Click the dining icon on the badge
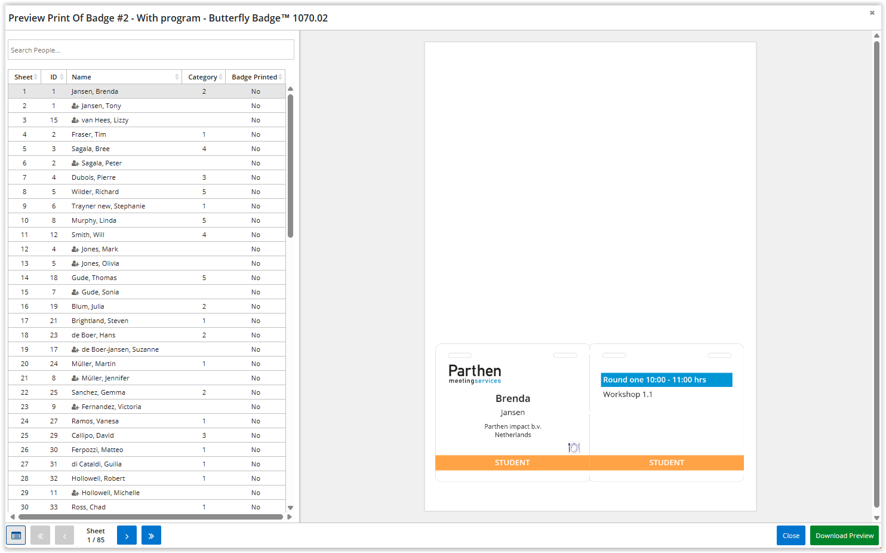The image size is (886, 553). [574, 447]
